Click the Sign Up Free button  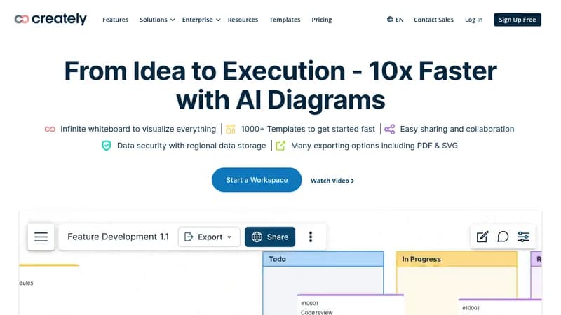pyautogui.click(x=518, y=20)
